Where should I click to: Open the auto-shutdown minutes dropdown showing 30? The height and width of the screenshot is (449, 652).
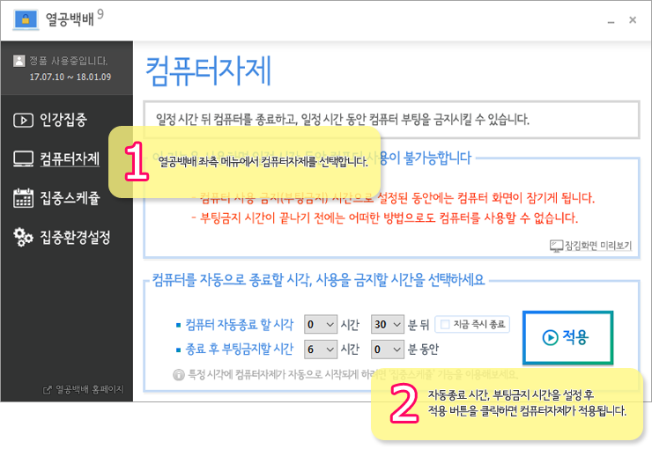pos(387,324)
